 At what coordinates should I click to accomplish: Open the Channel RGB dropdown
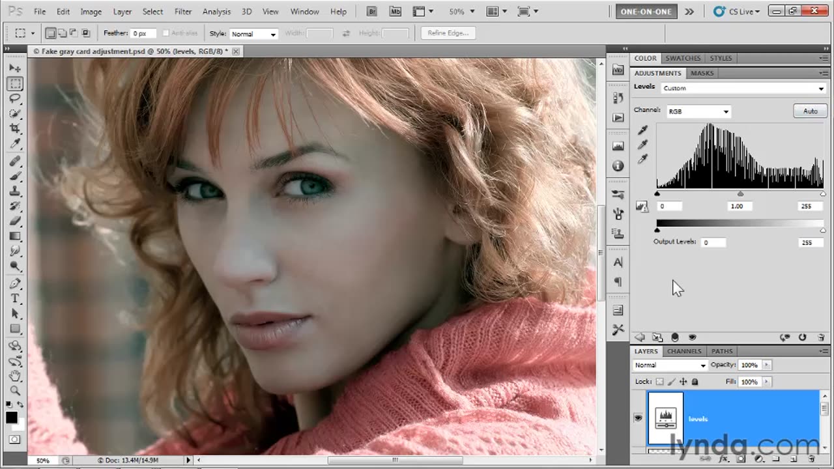point(698,111)
